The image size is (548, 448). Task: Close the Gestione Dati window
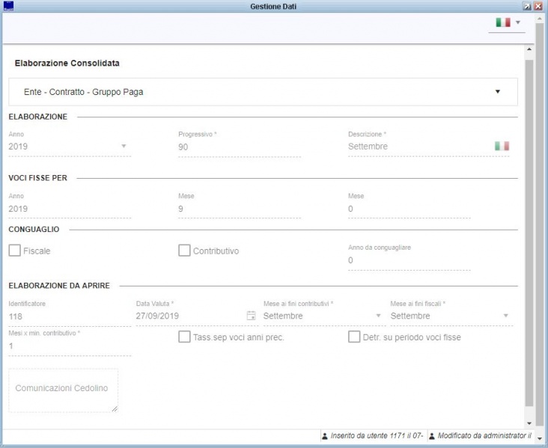[538, 6]
